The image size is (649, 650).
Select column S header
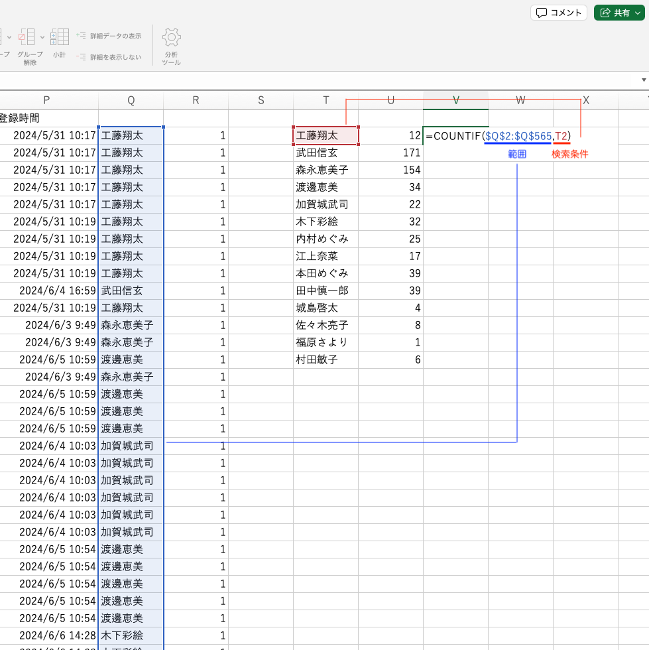[261, 100]
